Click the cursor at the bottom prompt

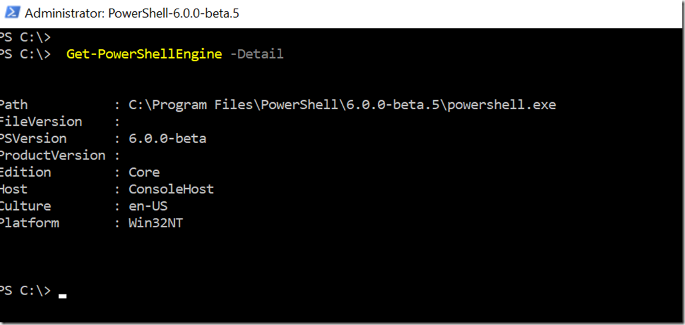coord(63,296)
